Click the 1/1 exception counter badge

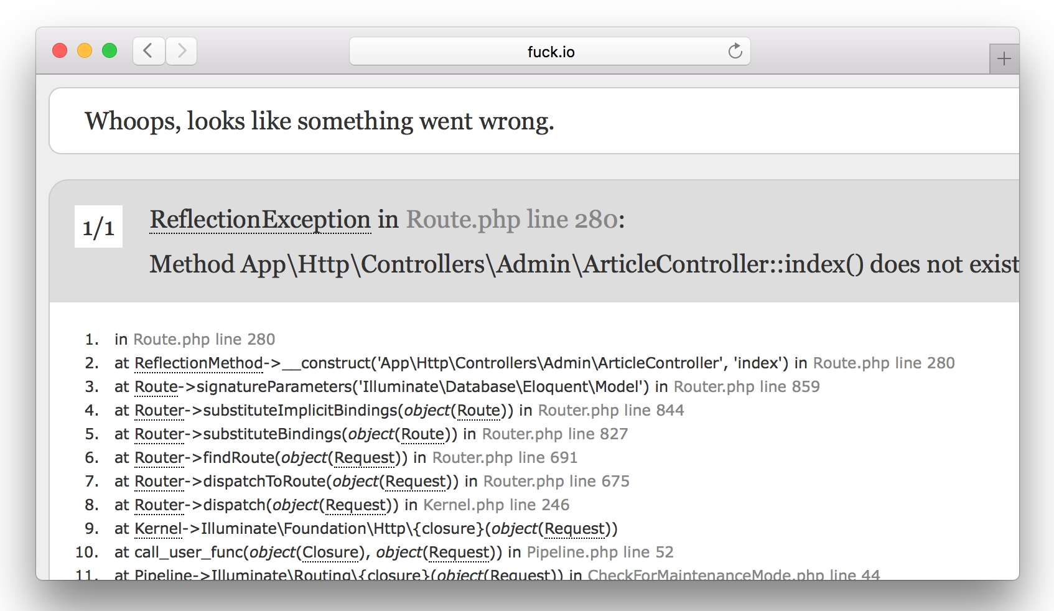click(98, 226)
